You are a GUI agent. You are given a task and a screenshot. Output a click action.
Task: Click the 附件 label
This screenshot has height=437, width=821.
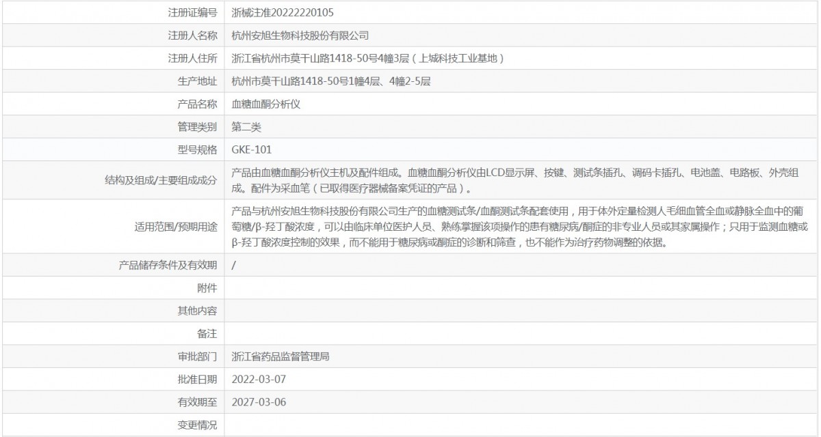[x=207, y=287]
